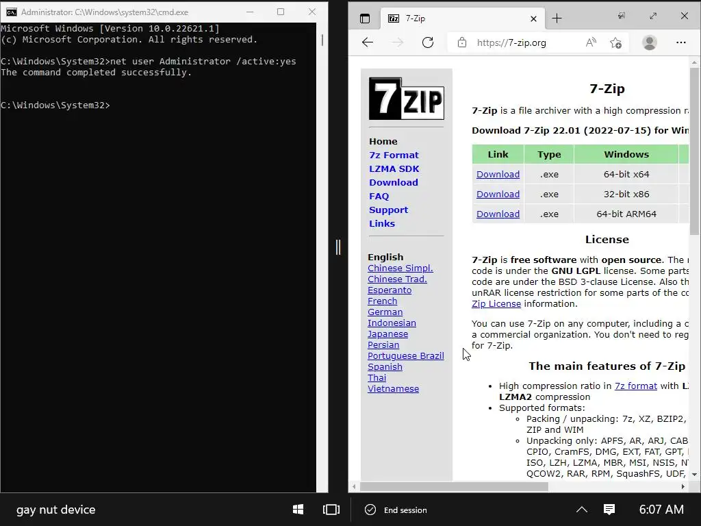Screen dimensions: 701x526
Task: Click cmd icon in Command Prompt title bar
Action: click(11, 12)
